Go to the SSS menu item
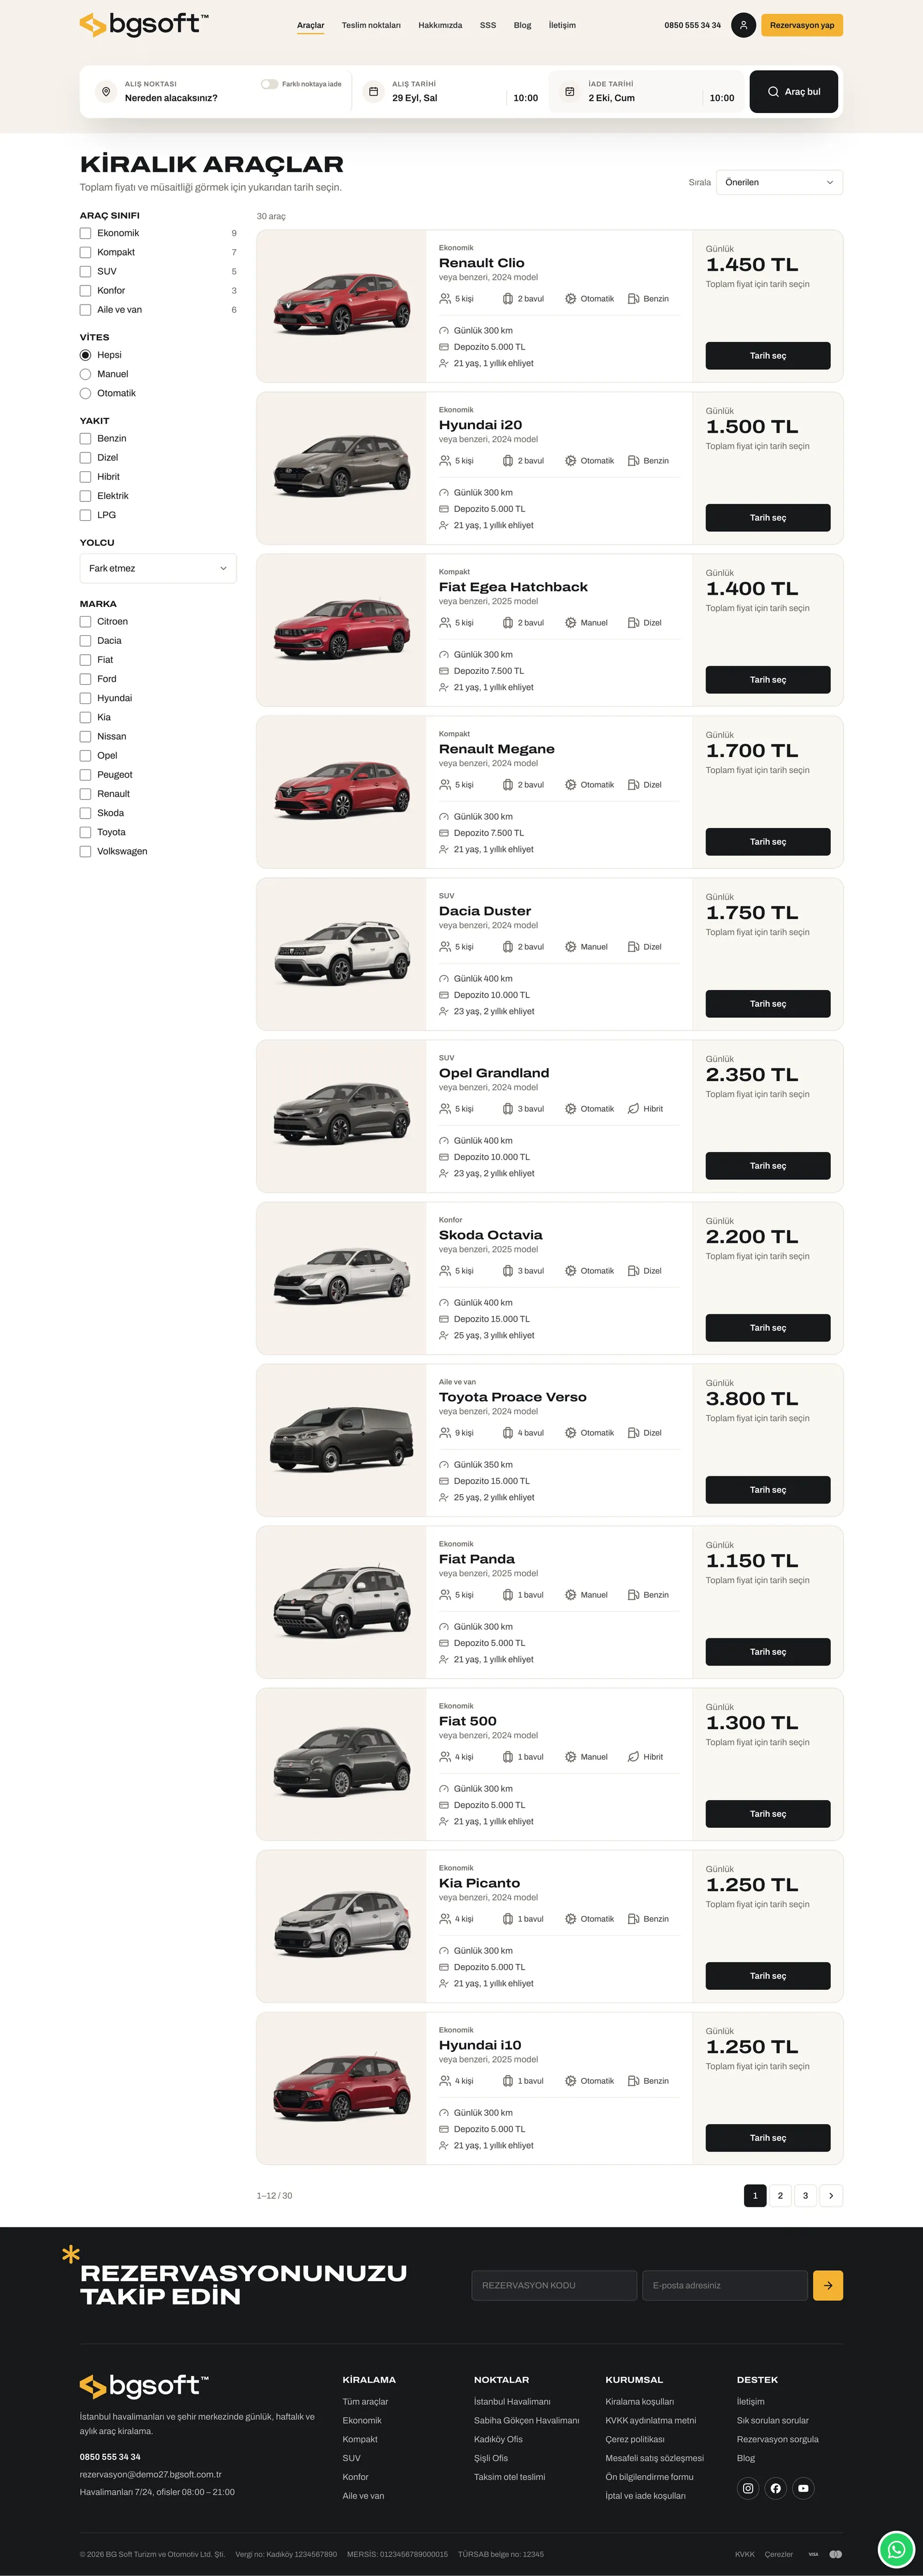Viewport: 923px width, 2576px height. (x=488, y=25)
